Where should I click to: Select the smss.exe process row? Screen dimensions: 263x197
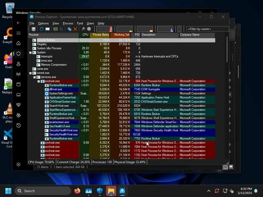tap(121, 61)
